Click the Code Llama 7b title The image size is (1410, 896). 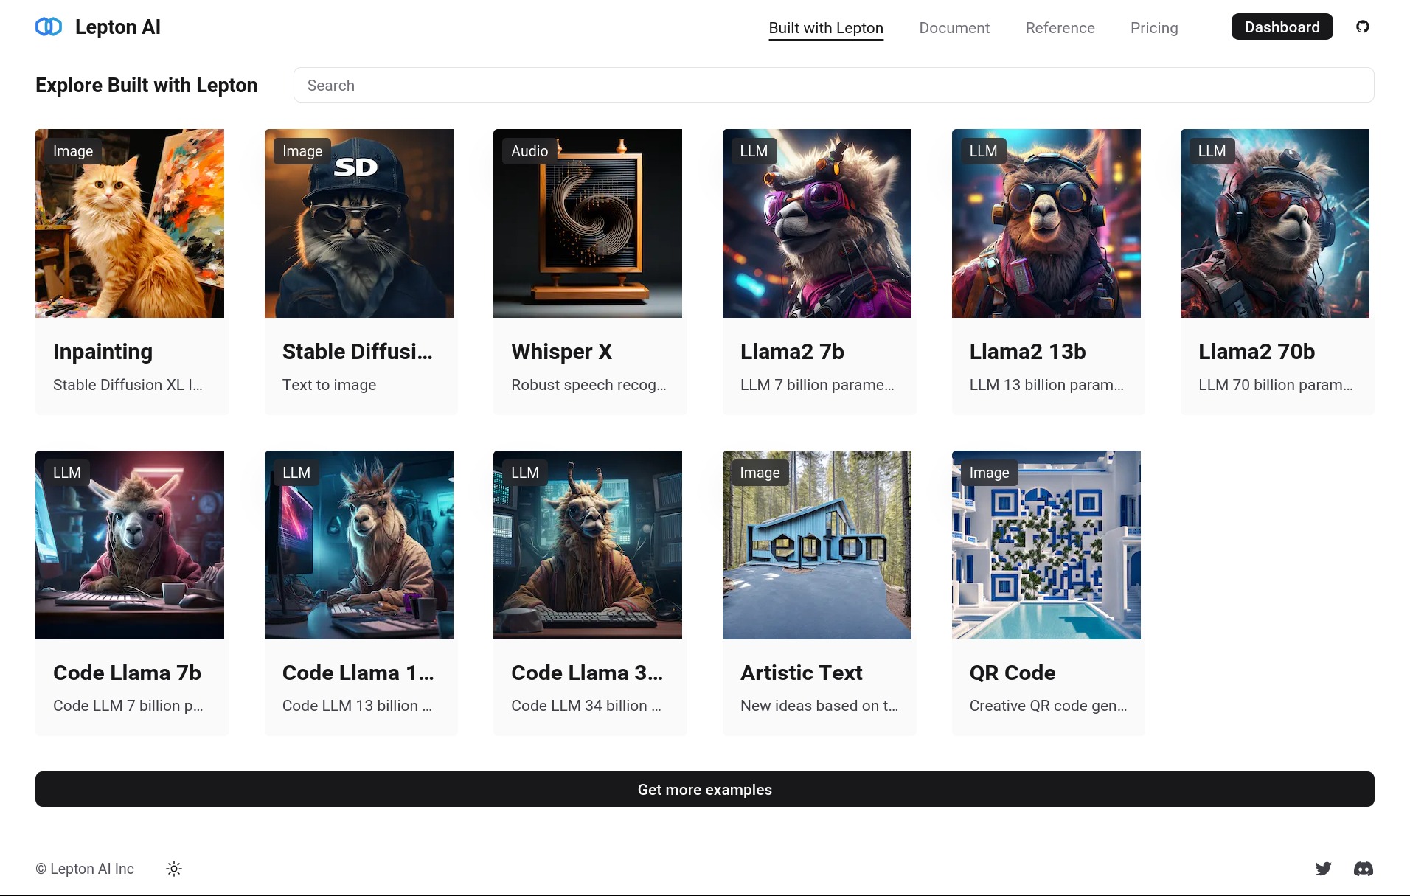click(127, 673)
